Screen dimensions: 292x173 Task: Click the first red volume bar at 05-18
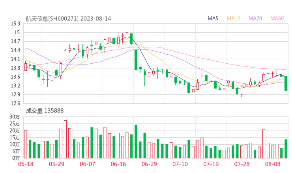point(26,144)
